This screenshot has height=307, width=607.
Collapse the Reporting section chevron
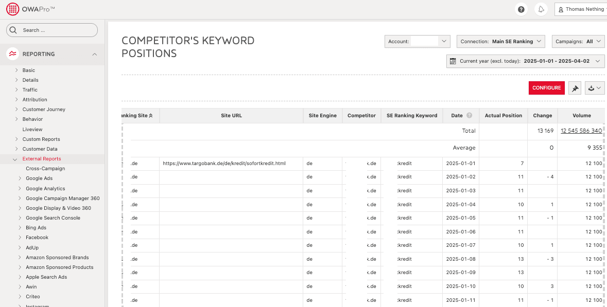pyautogui.click(x=94, y=54)
